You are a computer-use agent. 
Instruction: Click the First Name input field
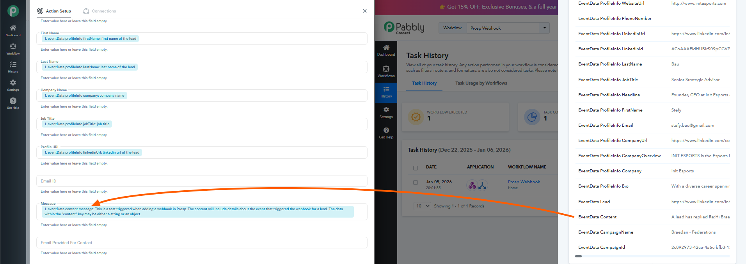pyautogui.click(x=202, y=39)
